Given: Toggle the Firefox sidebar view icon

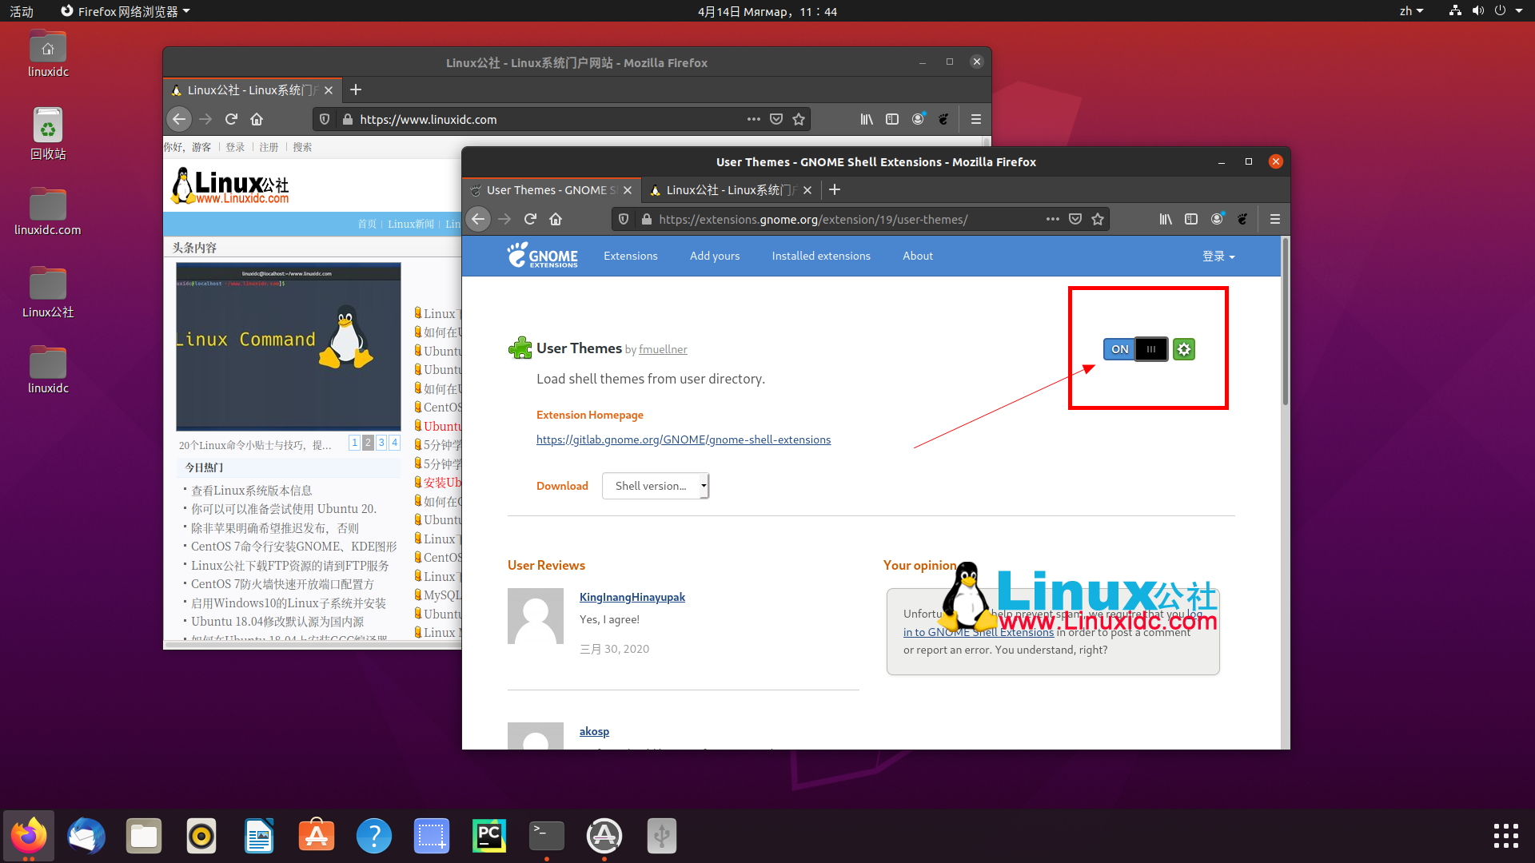Looking at the screenshot, I should pyautogui.click(x=1191, y=219).
